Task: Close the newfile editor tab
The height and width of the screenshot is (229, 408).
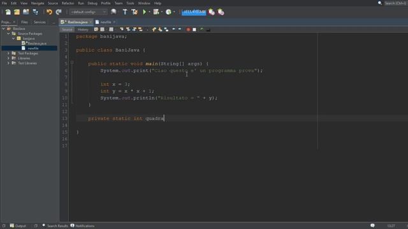Action: coord(114,22)
